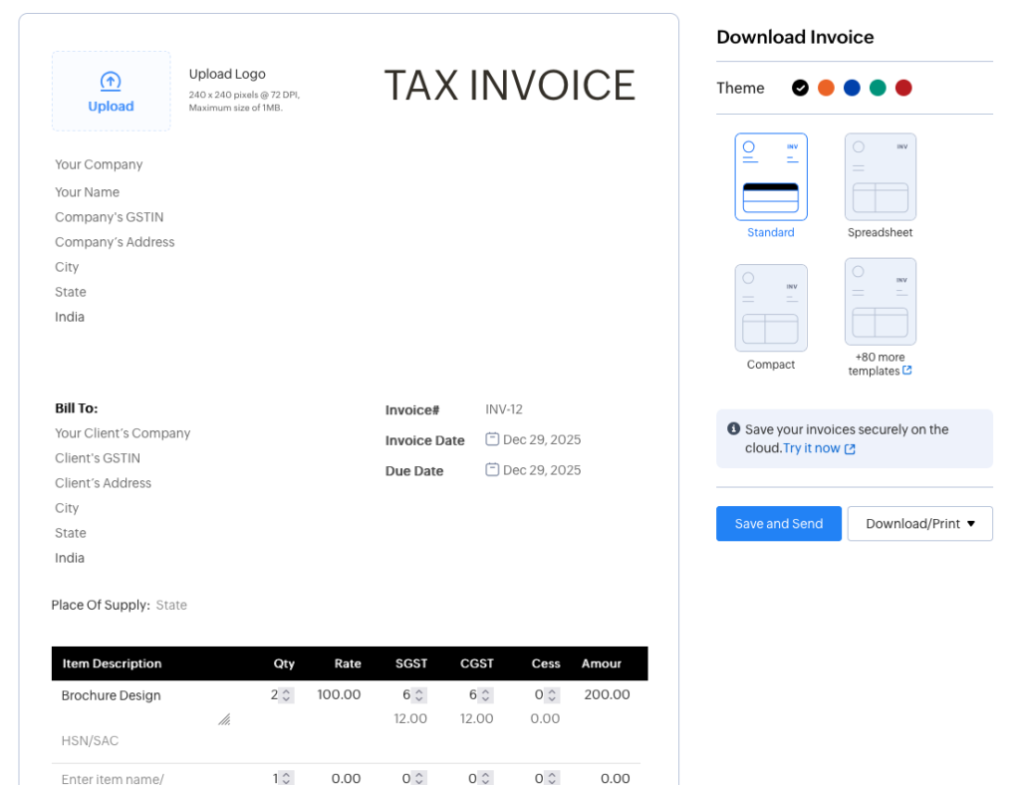
Task: Switch the theme to green
Action: 878,88
